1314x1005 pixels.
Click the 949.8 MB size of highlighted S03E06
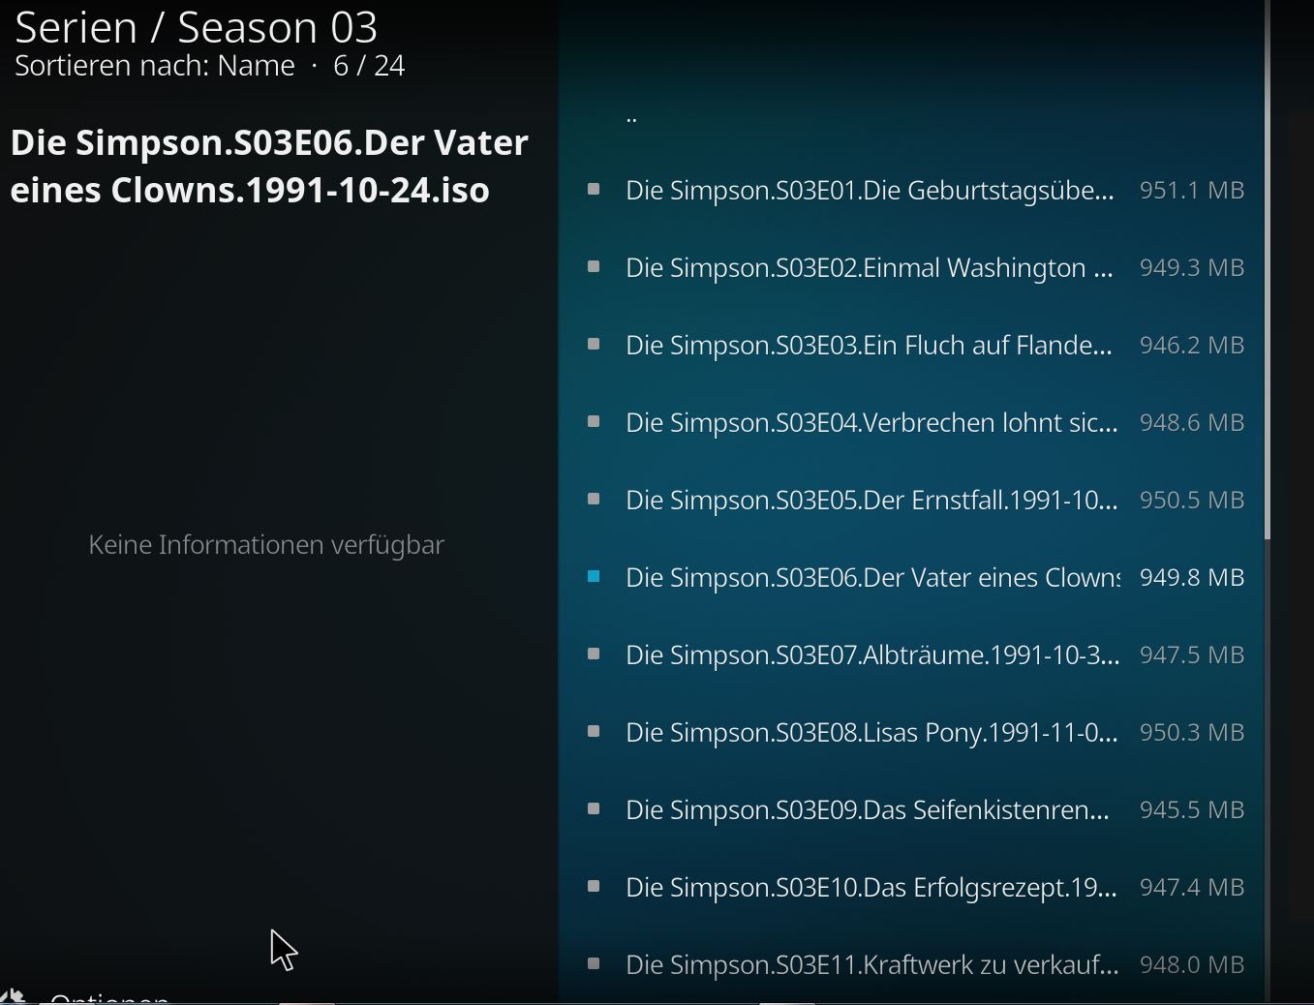click(x=1192, y=578)
